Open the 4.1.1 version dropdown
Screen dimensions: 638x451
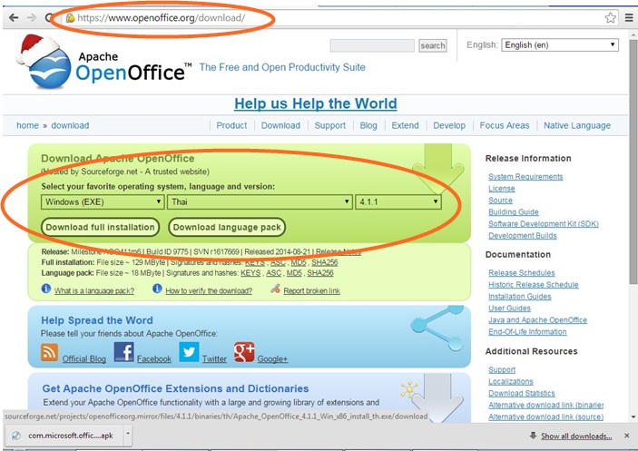[398, 201]
